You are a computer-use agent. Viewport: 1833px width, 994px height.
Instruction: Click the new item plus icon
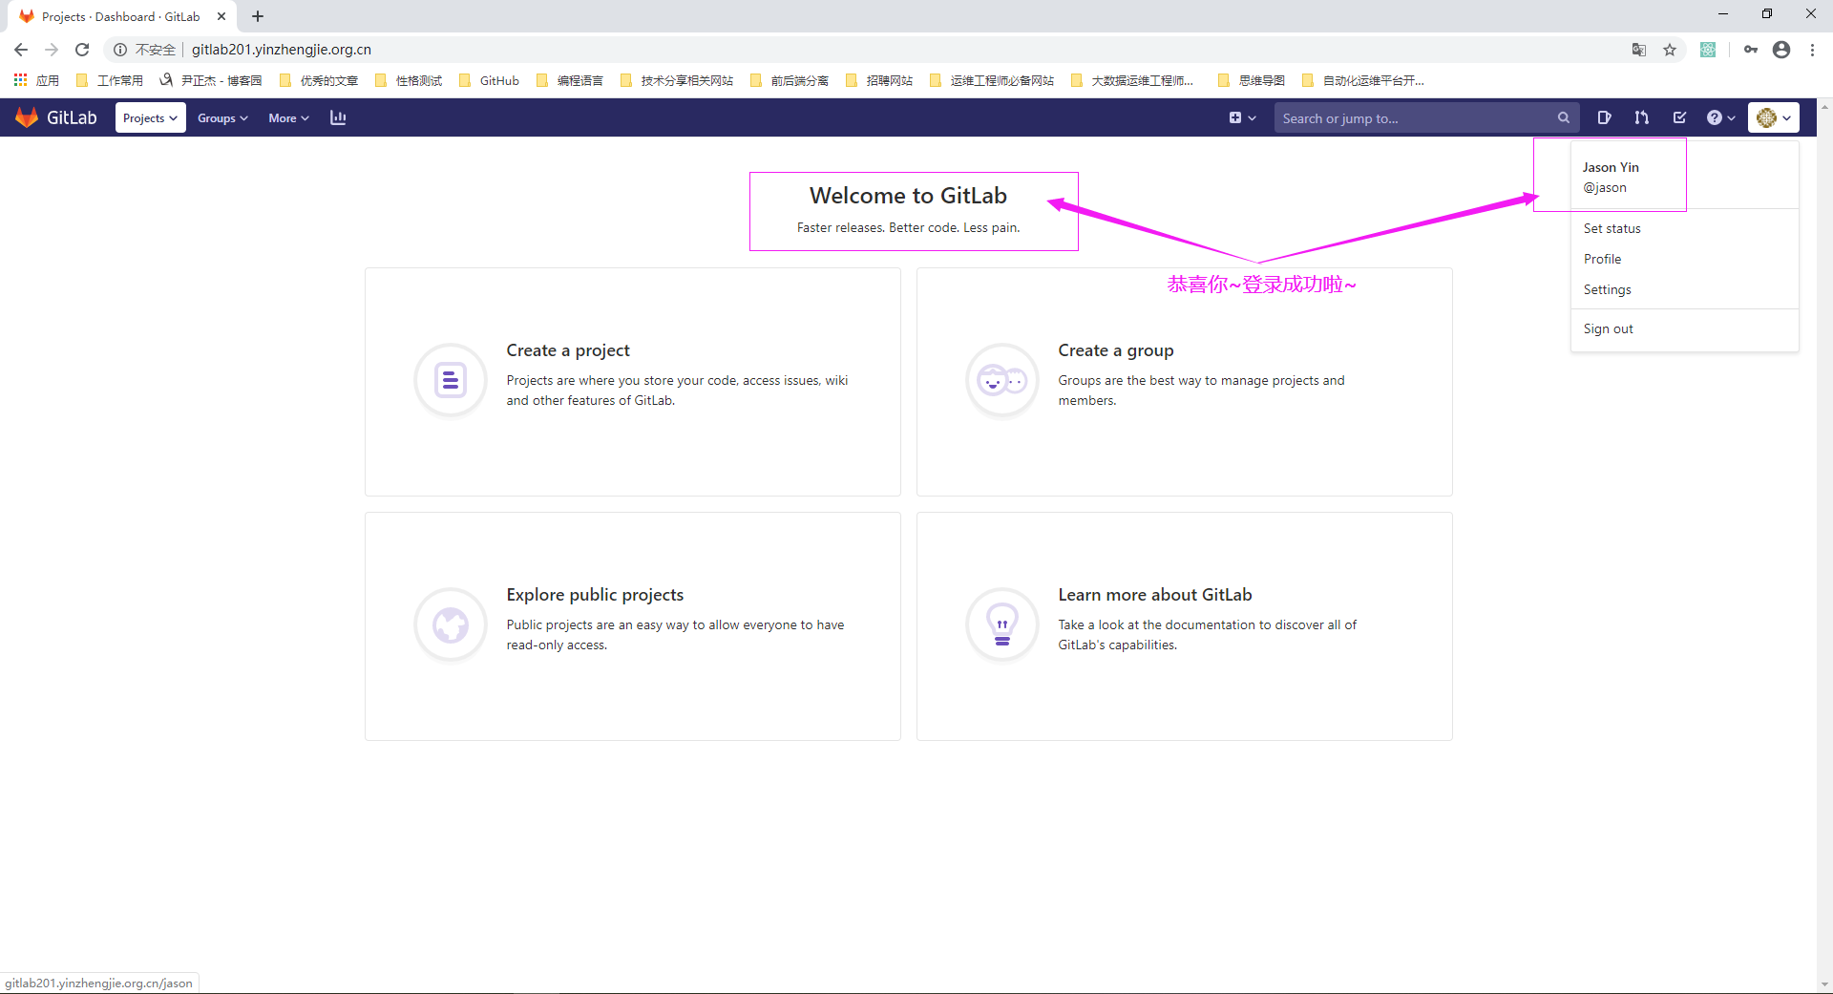coord(1235,117)
